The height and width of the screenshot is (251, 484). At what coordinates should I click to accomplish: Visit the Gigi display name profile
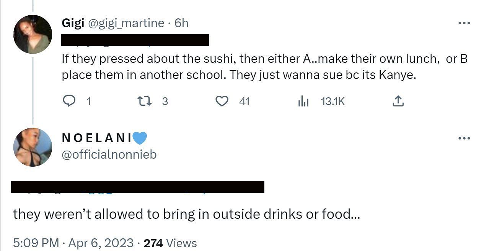73,23
